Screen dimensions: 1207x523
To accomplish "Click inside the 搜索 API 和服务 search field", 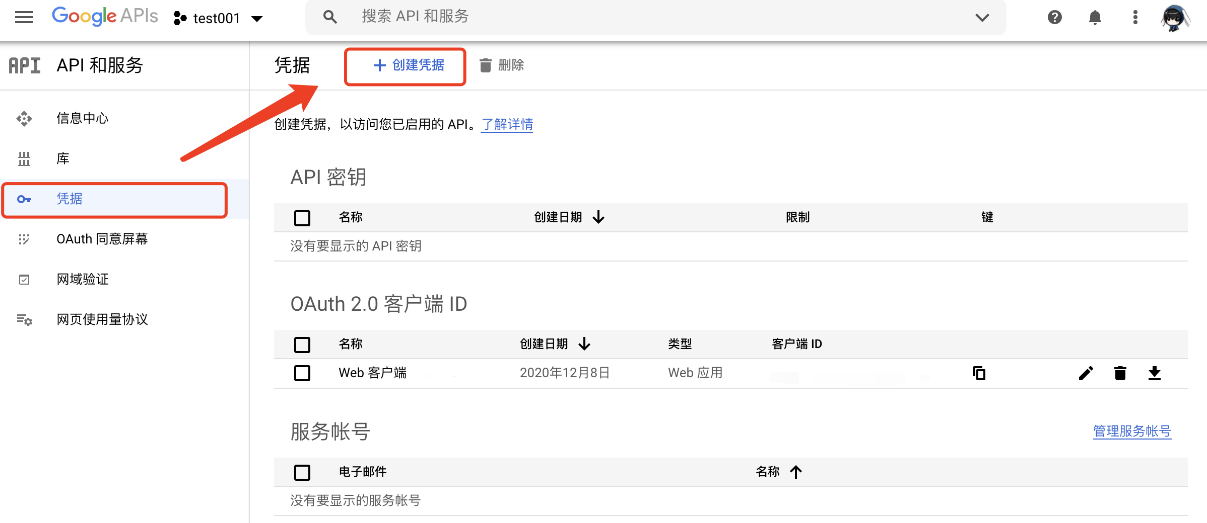I will pos(554,16).
